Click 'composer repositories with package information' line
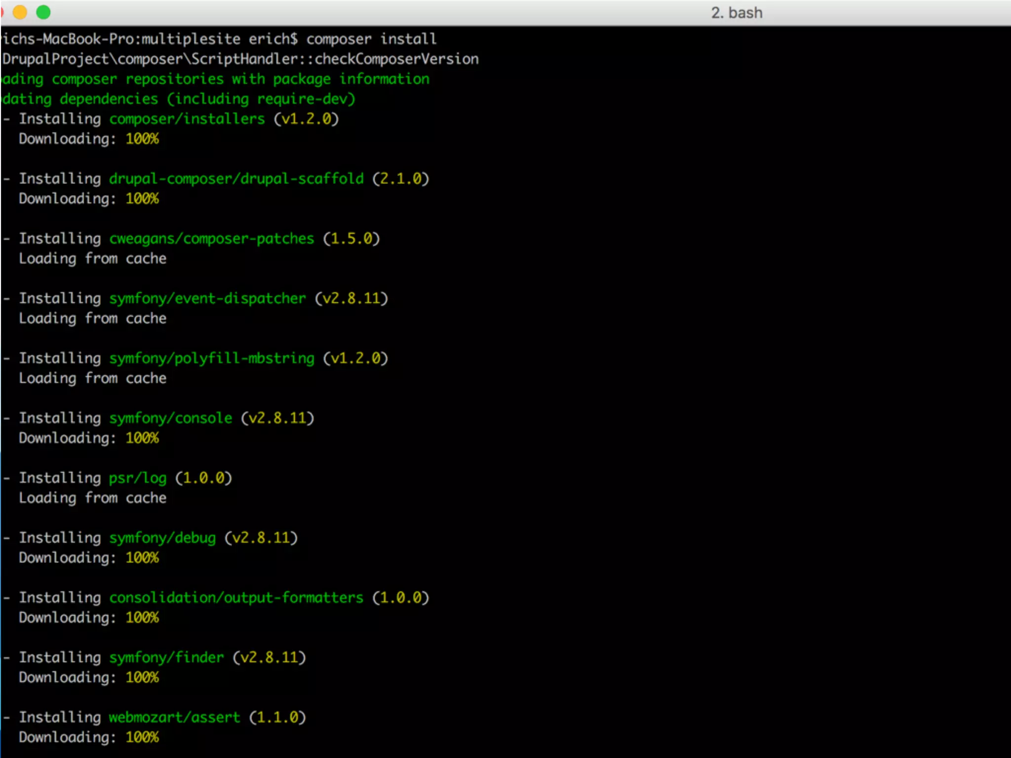 coord(240,79)
